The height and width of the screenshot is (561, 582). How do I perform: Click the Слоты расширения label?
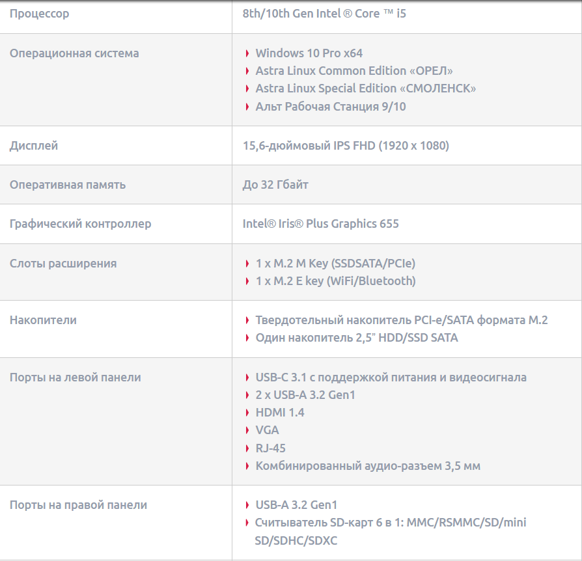[63, 264]
